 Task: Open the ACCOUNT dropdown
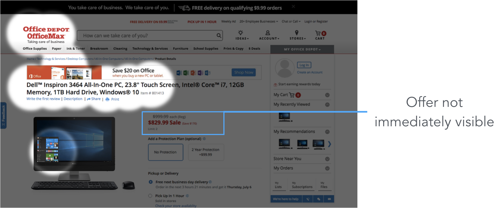tap(269, 35)
